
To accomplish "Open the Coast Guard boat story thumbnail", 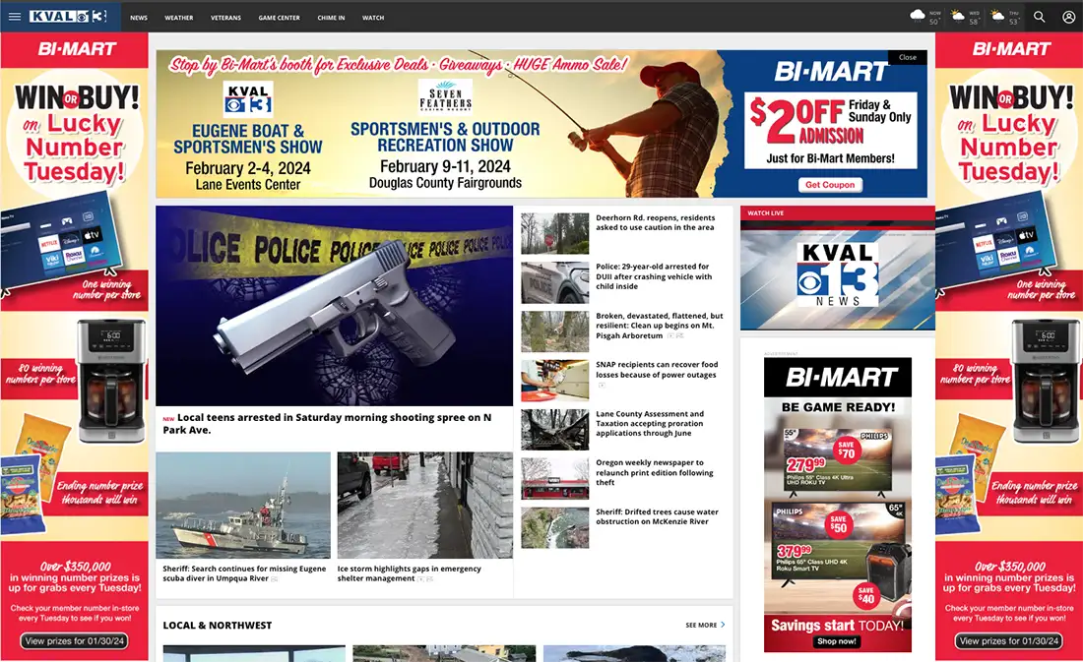I will [243, 506].
